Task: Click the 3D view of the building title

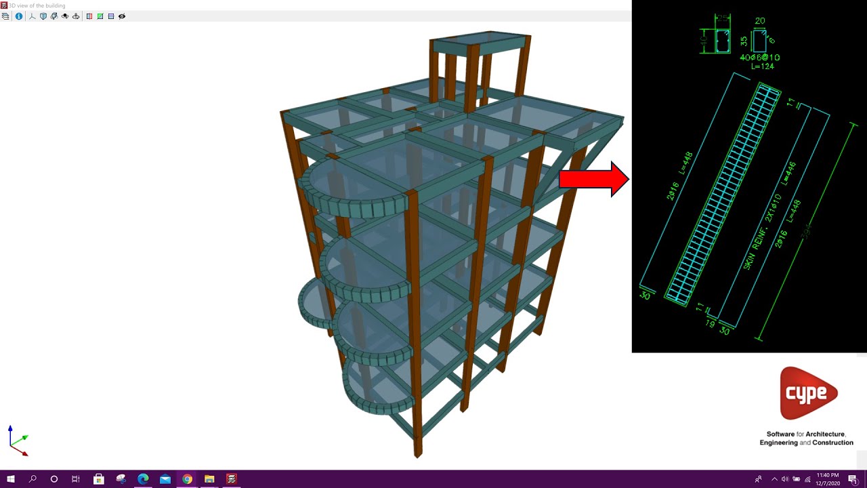Action: (x=37, y=5)
